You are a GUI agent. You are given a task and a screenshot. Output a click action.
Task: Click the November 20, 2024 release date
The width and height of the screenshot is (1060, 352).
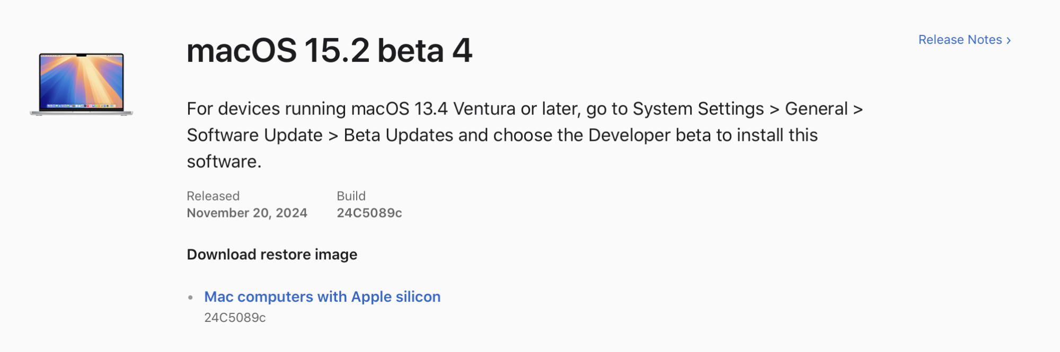pos(247,213)
